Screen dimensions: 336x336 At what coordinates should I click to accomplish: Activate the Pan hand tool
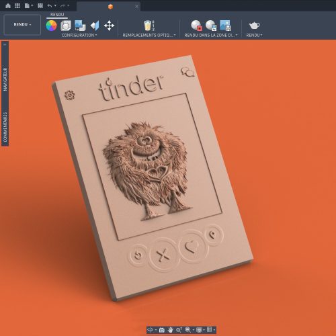[x=171, y=330]
